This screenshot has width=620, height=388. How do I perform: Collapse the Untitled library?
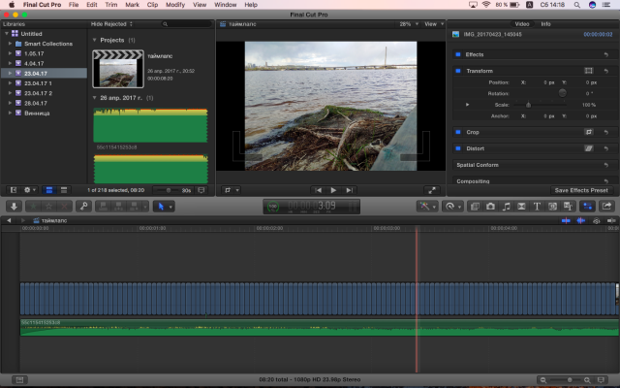click(x=7, y=34)
